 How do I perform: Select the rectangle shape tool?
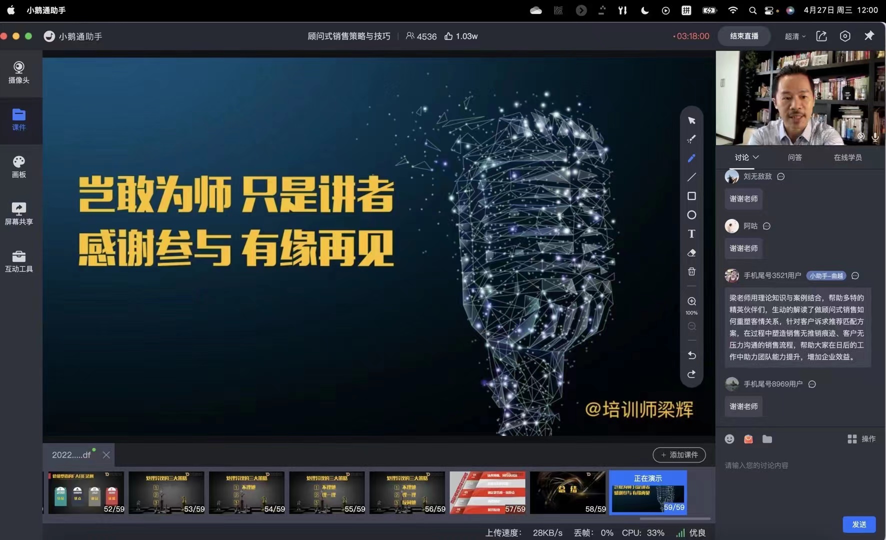691,196
